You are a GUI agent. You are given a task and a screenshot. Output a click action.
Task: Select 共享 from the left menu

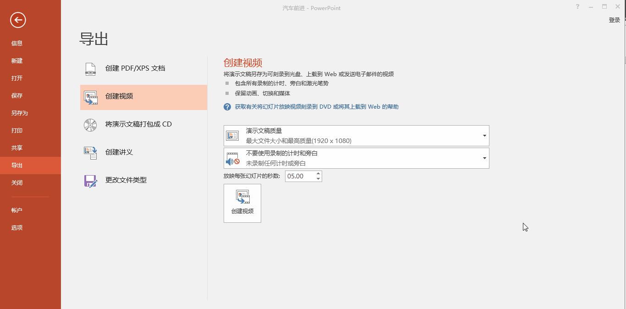[x=16, y=148]
